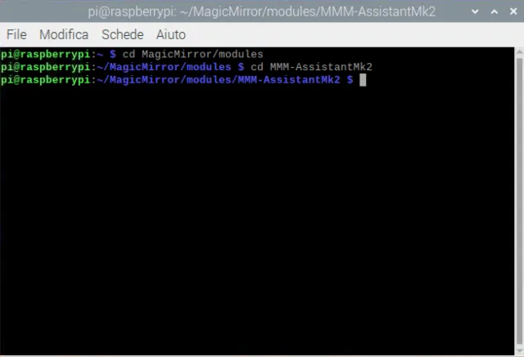
Task: Open the Aiuto help menu
Action: pyautogui.click(x=170, y=34)
